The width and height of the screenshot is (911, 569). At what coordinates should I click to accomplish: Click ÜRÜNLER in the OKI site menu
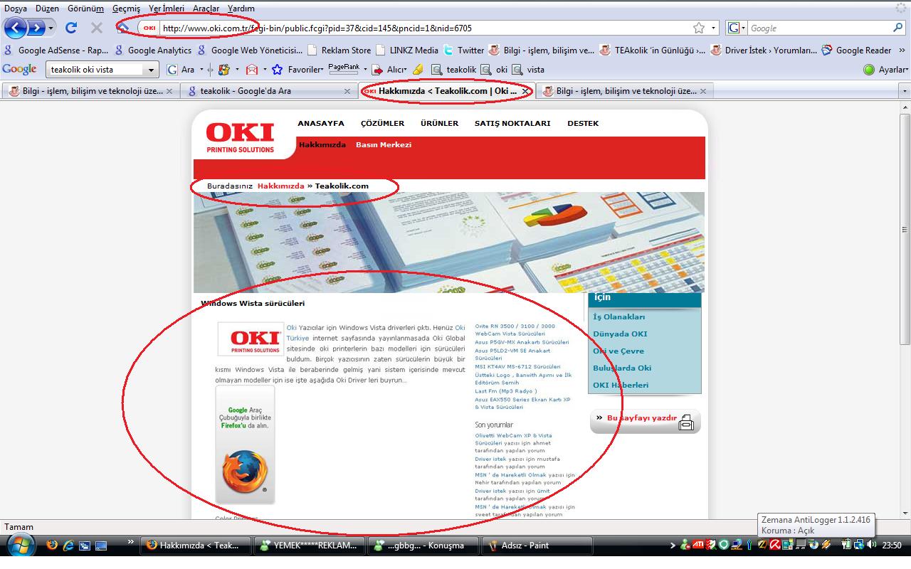(x=439, y=124)
